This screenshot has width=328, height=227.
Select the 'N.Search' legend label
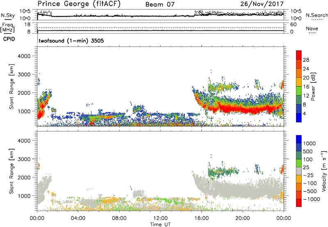317,15
